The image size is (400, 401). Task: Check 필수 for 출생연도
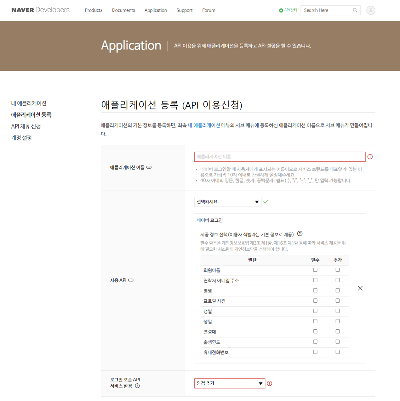pos(315,342)
